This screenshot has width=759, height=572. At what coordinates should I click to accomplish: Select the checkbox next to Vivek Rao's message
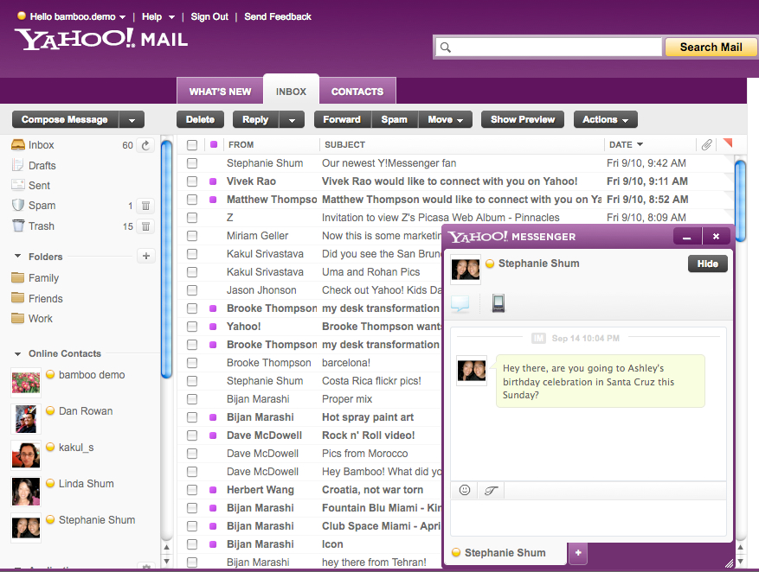[192, 181]
